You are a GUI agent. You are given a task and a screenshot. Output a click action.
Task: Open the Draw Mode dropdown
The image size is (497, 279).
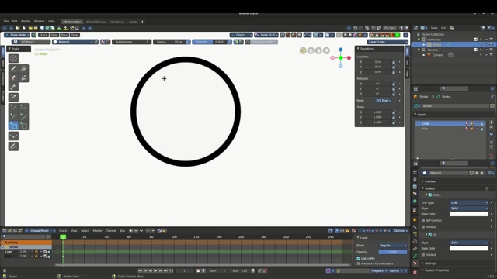coord(17,35)
